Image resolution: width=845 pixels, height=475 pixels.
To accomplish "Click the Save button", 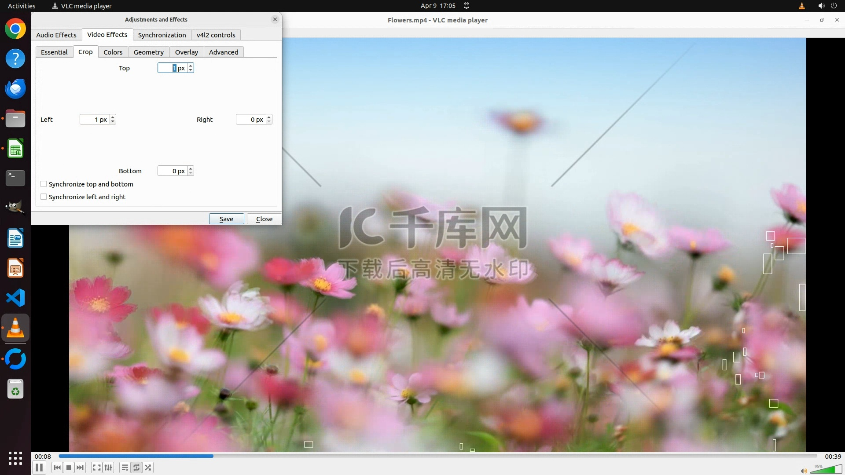I will pyautogui.click(x=226, y=219).
